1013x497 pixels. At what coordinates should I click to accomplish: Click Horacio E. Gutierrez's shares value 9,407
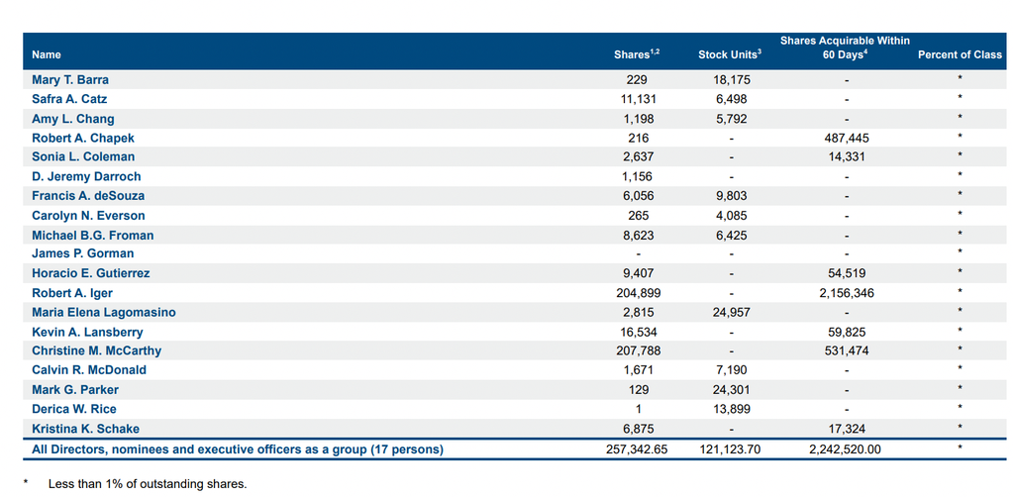tap(637, 273)
